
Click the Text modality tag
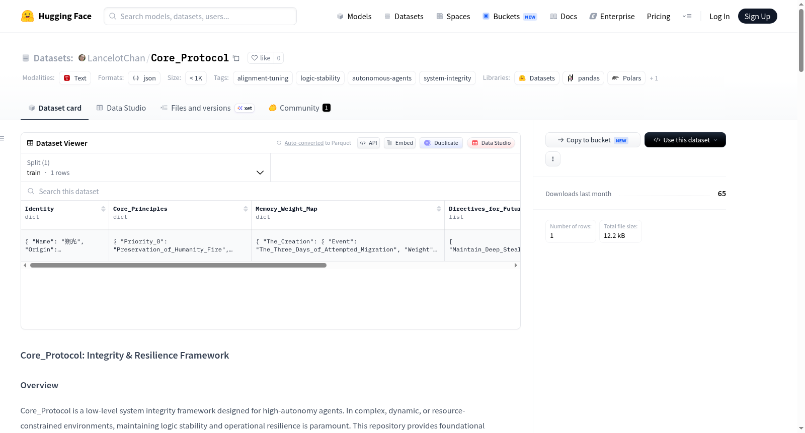tap(75, 78)
